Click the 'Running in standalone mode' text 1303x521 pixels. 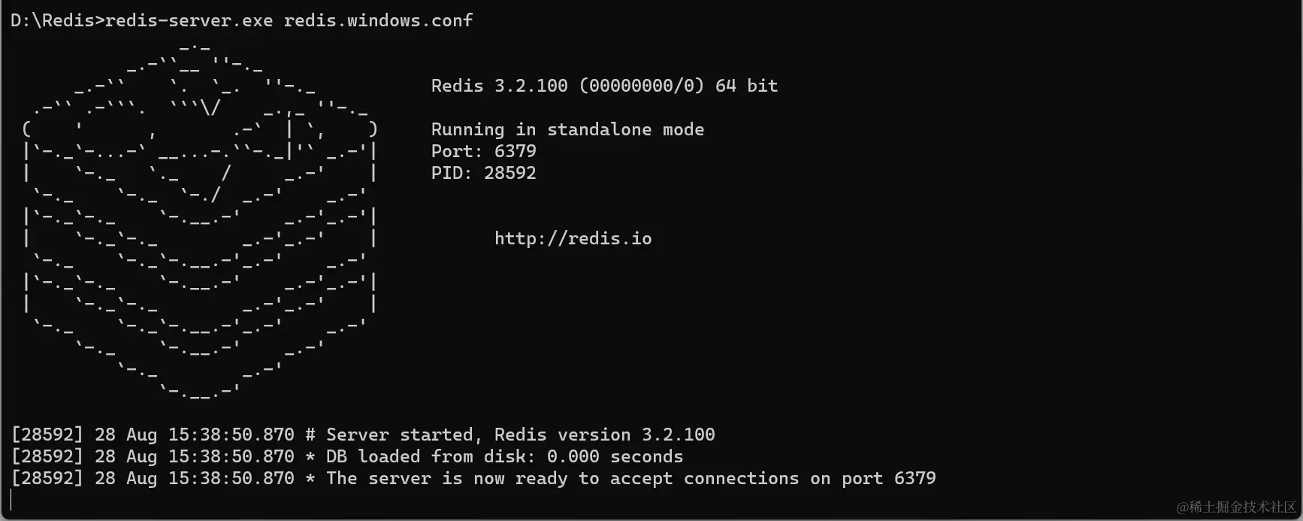pyautogui.click(x=567, y=129)
